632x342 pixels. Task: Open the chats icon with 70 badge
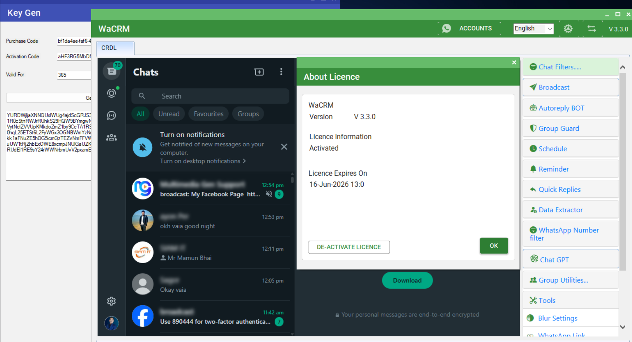point(112,71)
